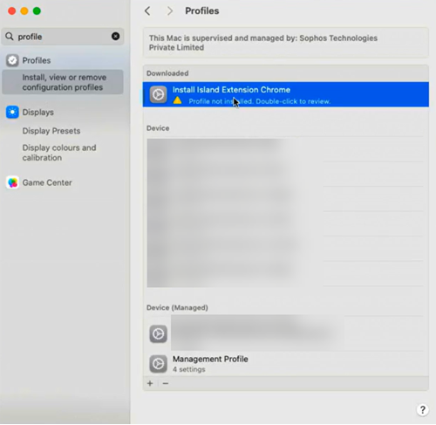The height and width of the screenshot is (425, 436).
Task: Click the blurred managed profile's gear icon
Action: 158,333
